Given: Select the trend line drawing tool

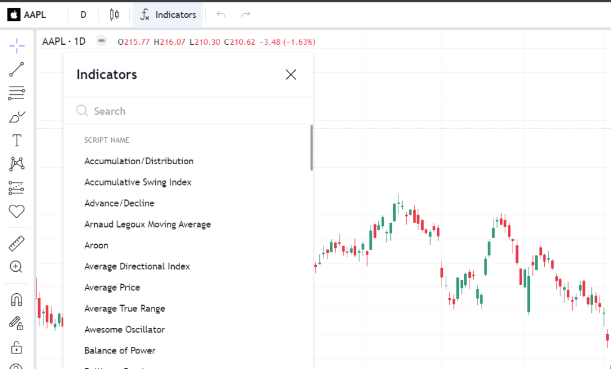Looking at the screenshot, I should click(17, 69).
